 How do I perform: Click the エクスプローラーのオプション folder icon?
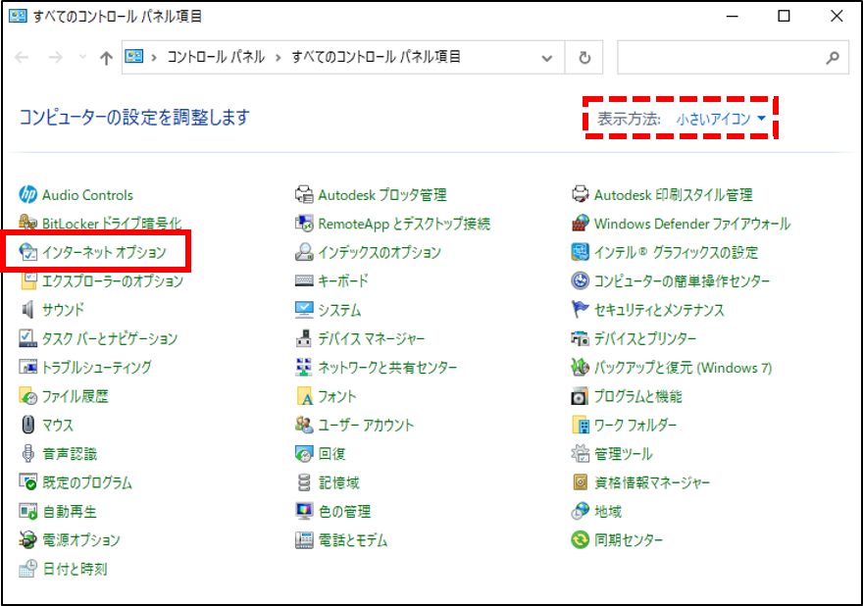[x=27, y=280]
